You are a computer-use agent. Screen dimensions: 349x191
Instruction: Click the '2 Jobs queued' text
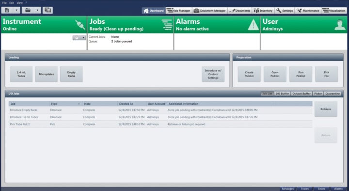(x=122, y=41)
